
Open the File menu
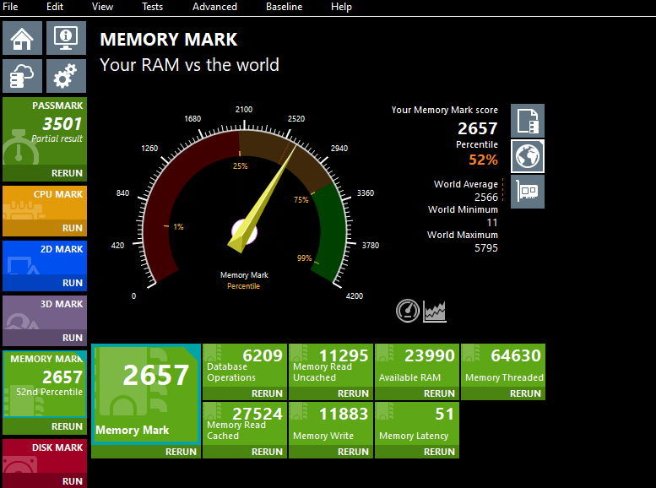pos(10,7)
